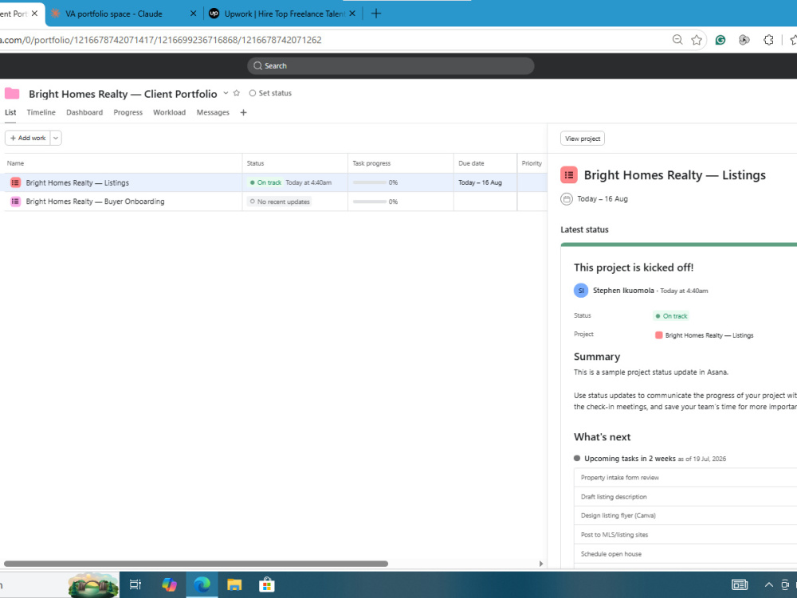Show hidden system tray icons
Screen dimensions: 797x598
tap(768, 584)
